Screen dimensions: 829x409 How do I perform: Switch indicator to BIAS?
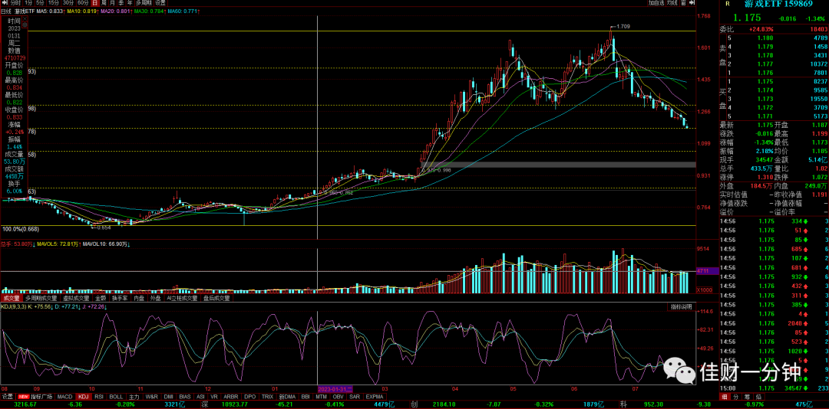pos(185,396)
